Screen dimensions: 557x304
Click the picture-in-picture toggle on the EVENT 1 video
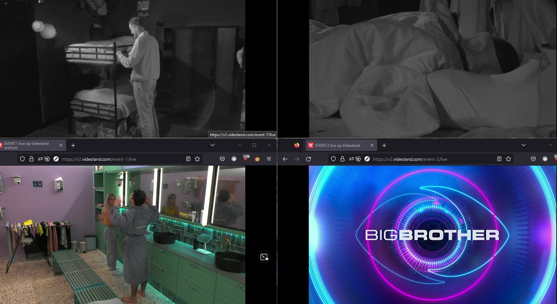(264, 257)
